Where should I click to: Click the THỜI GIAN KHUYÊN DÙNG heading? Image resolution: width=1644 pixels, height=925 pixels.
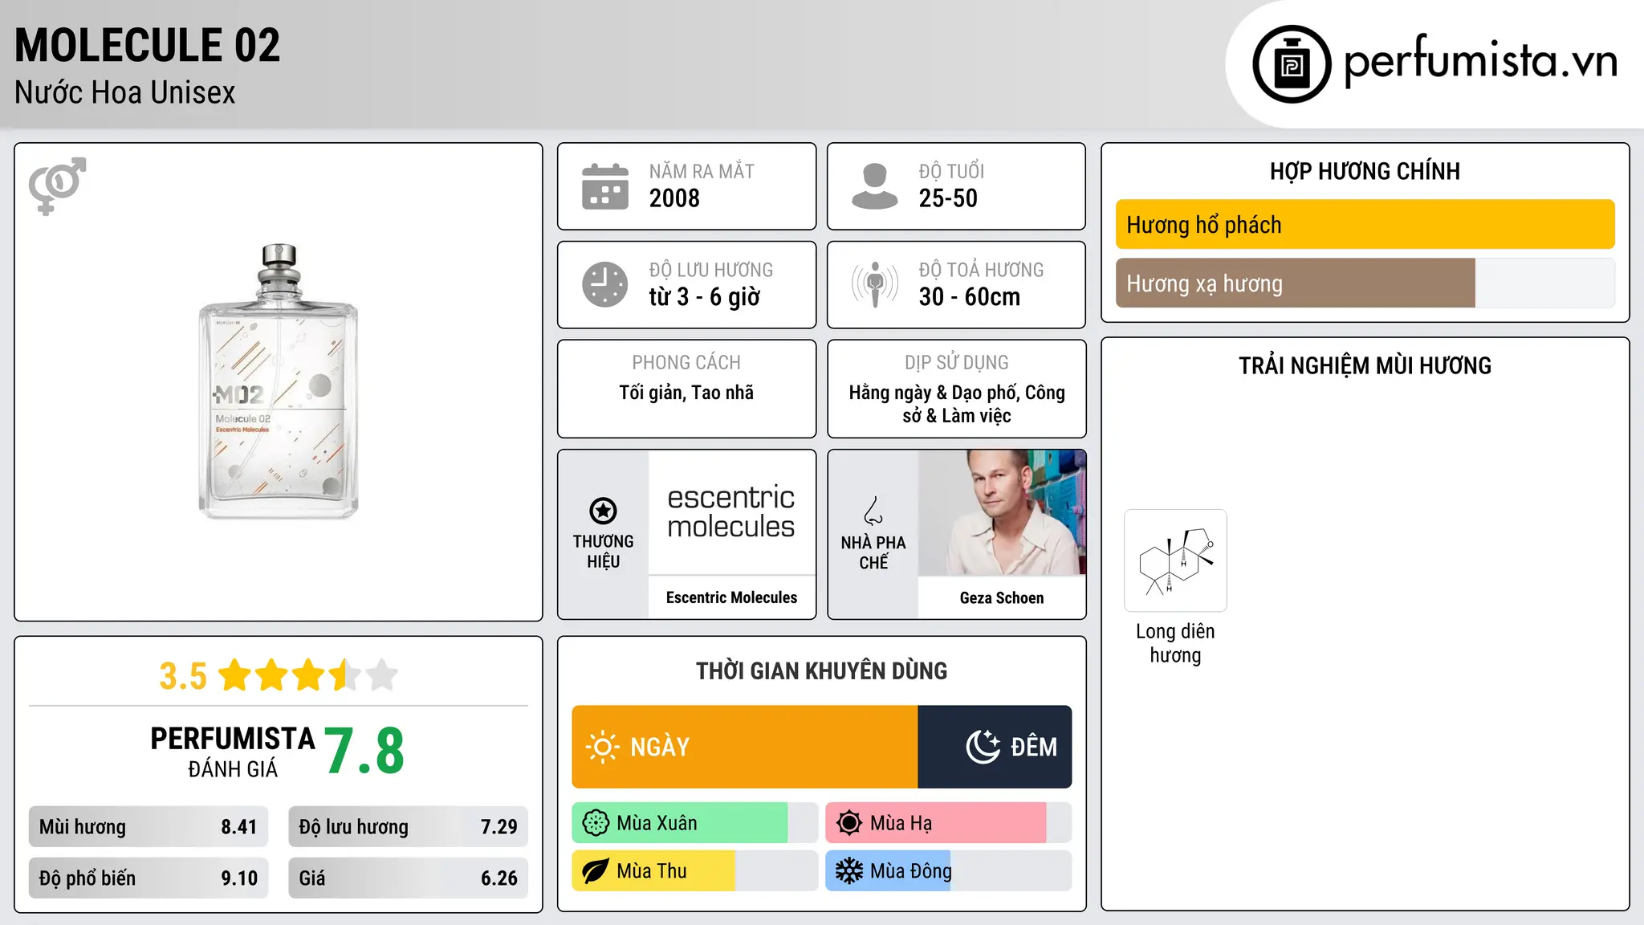click(821, 671)
